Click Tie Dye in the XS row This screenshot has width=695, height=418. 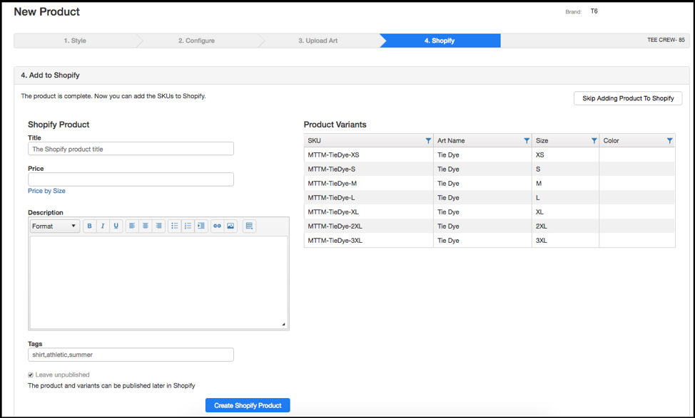pyautogui.click(x=448, y=155)
